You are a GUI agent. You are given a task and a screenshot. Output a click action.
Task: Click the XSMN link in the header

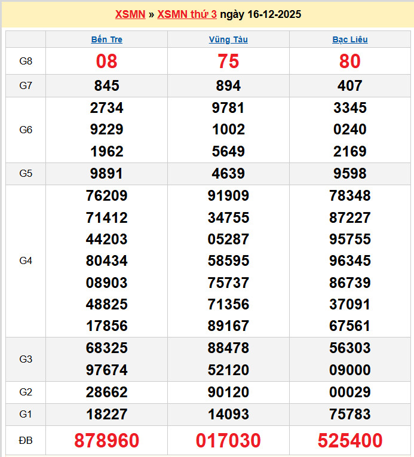point(130,14)
